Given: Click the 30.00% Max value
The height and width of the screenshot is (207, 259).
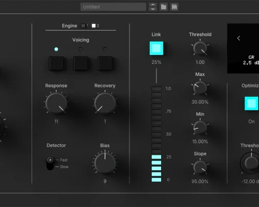Looking at the screenshot, I should (x=200, y=102).
